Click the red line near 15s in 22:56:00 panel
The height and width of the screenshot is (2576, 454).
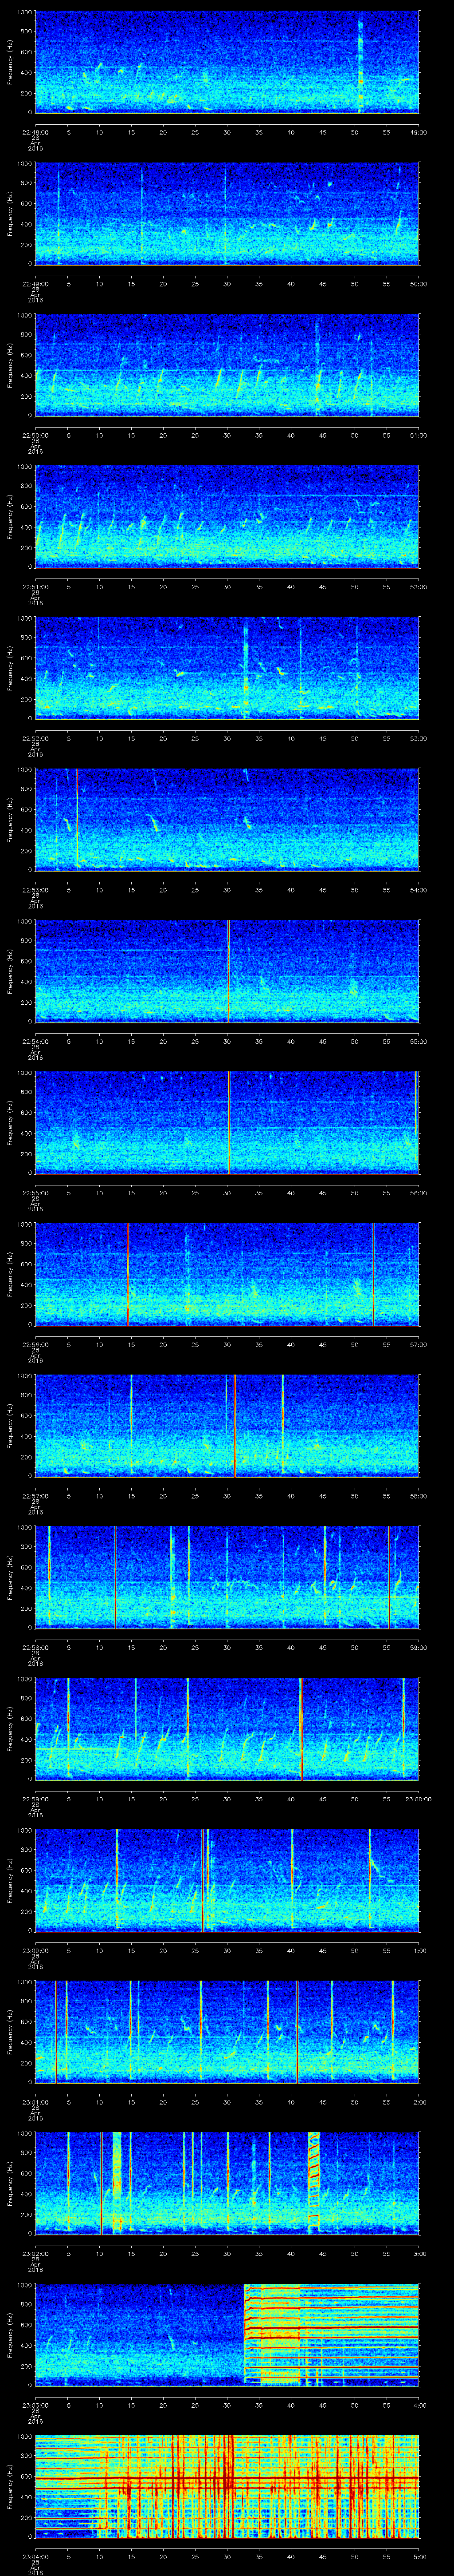pyautogui.click(x=128, y=1273)
